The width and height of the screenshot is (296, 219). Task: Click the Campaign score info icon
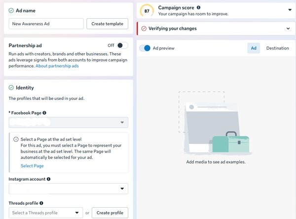(199, 8)
